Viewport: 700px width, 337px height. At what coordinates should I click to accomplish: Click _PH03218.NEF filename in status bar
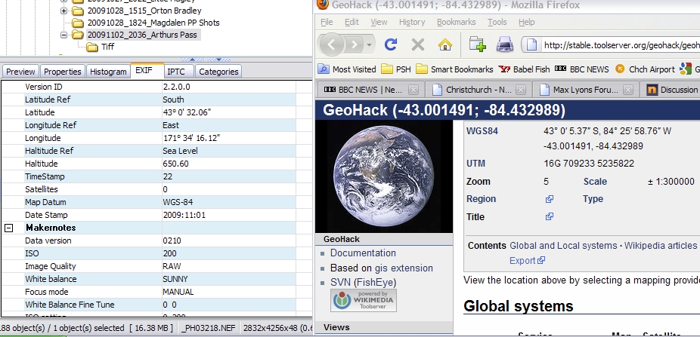click(209, 328)
